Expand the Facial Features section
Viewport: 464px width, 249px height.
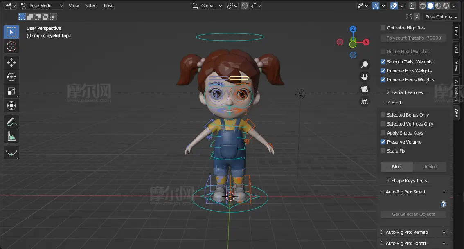click(407, 92)
